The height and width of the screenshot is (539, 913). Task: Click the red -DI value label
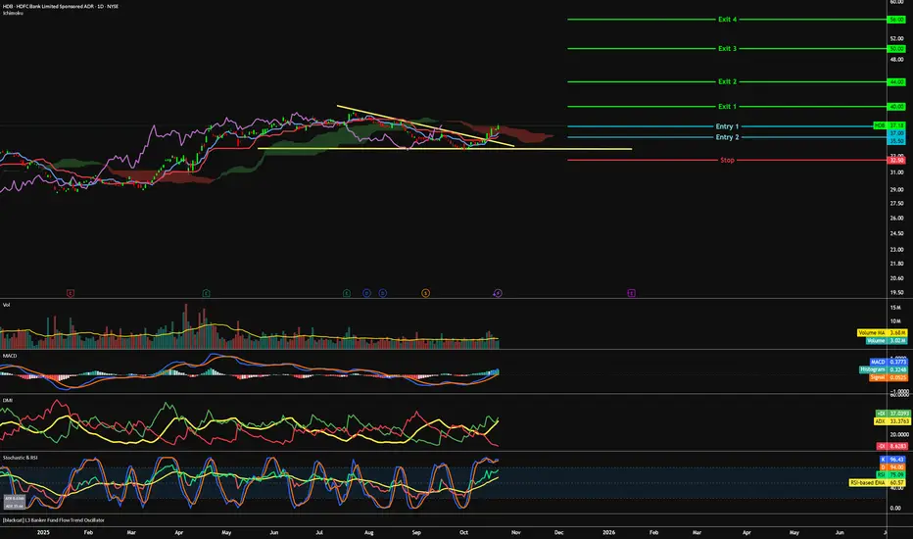click(x=892, y=446)
